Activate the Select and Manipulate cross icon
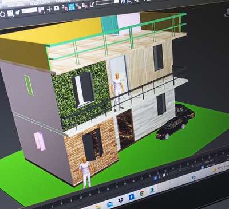The image size is (229, 209). (49, 9)
